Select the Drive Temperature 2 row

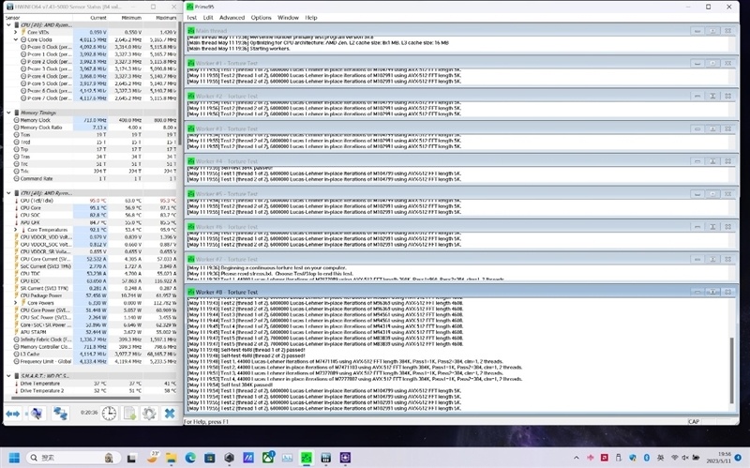(91, 390)
